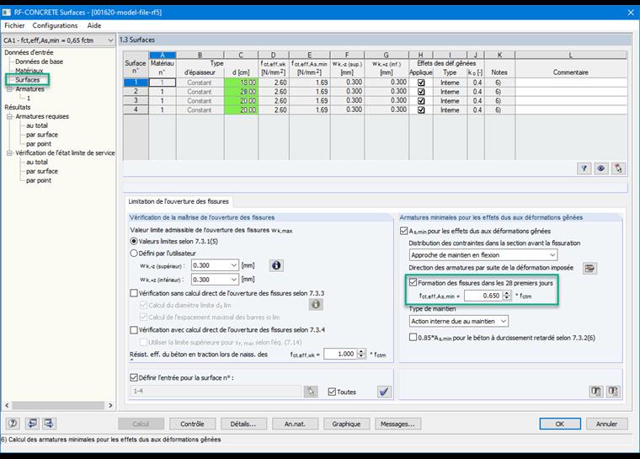Open the Aide menu
Screen dimensions: 640x459
coord(93,25)
